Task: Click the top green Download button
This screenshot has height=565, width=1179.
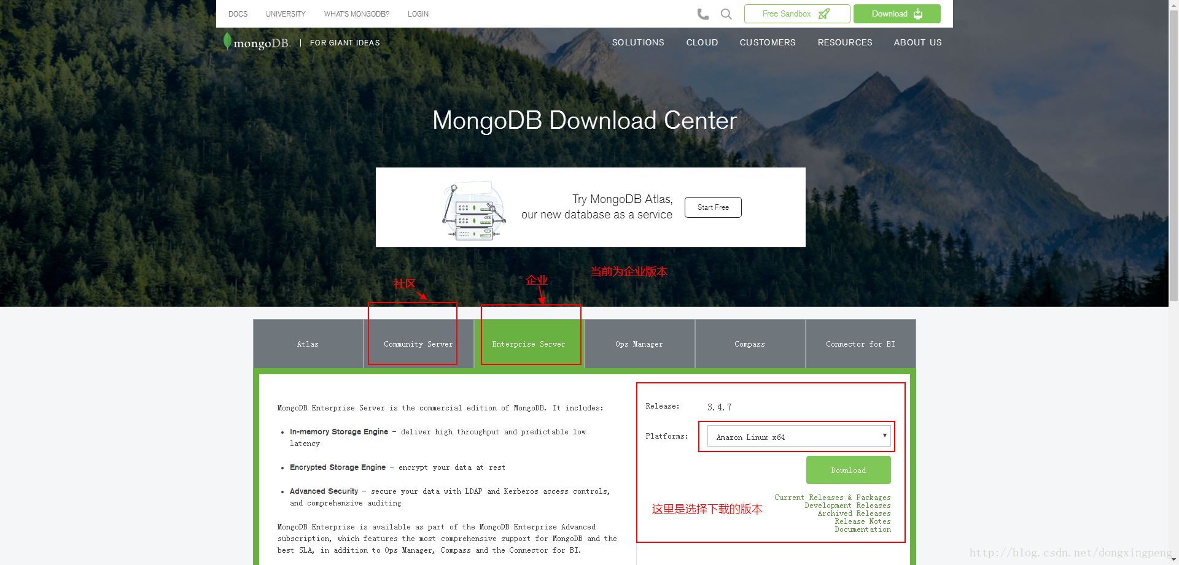Action: [897, 13]
